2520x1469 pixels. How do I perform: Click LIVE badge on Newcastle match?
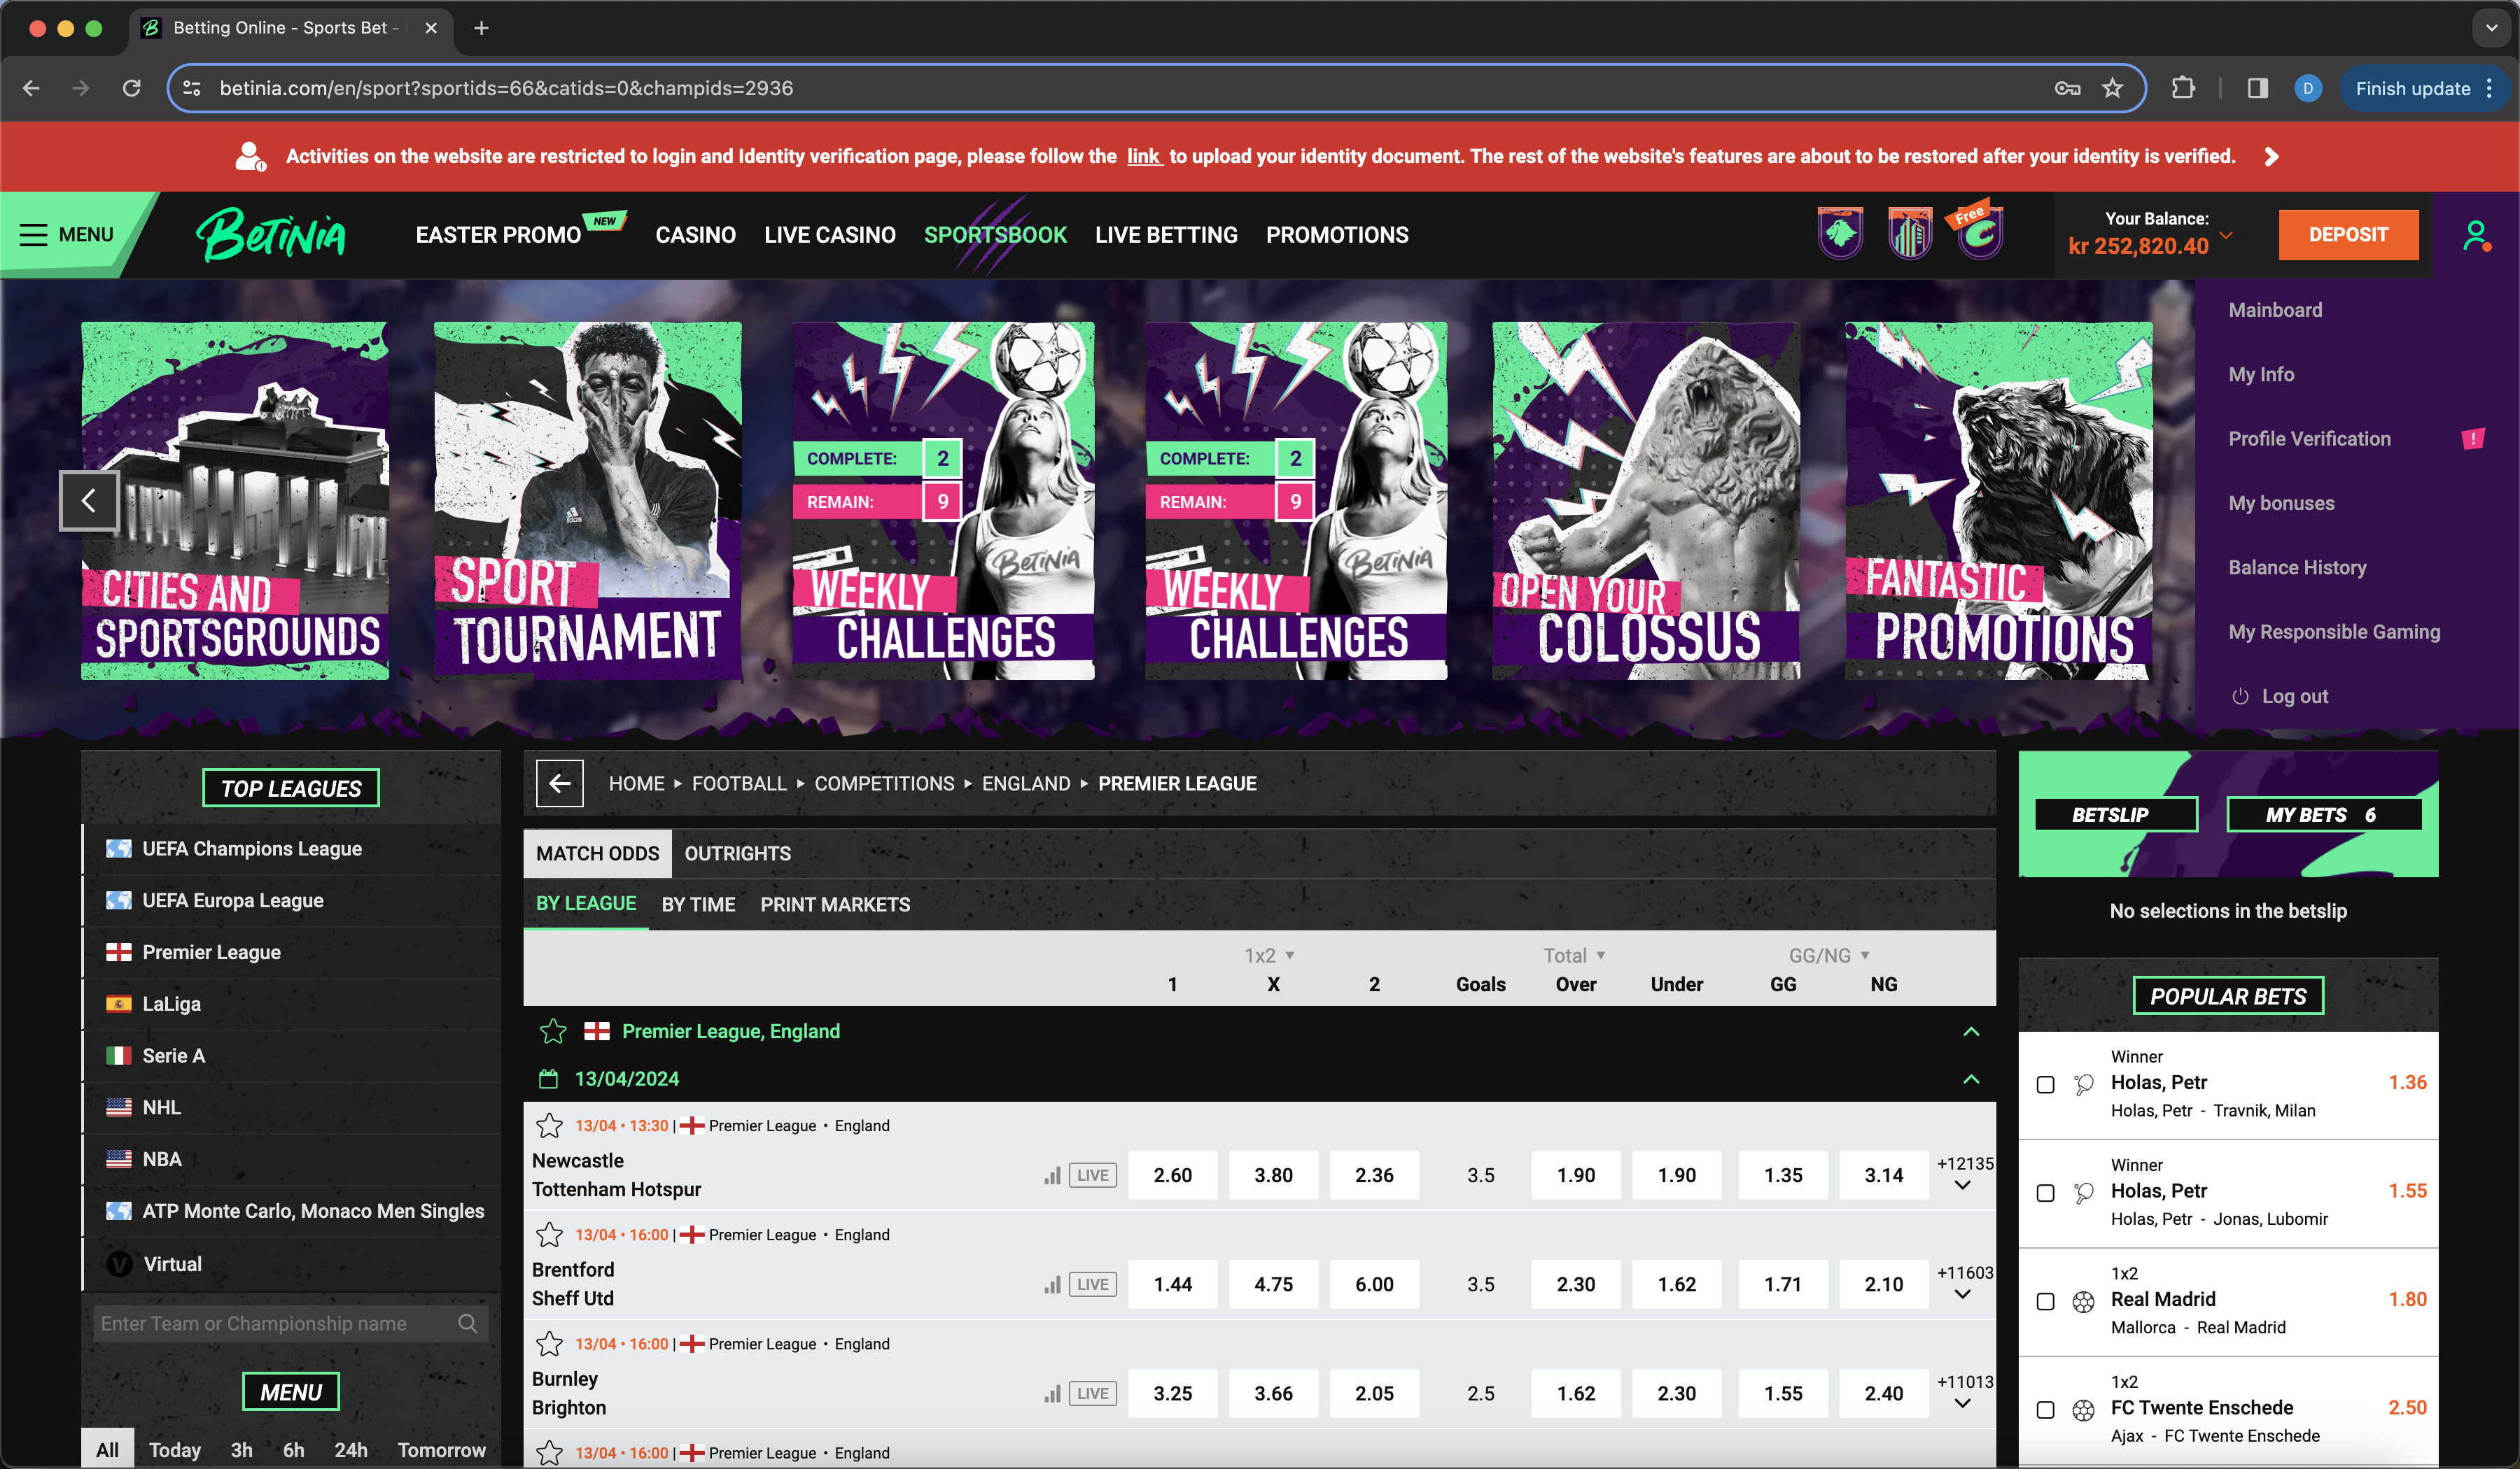coord(1092,1175)
